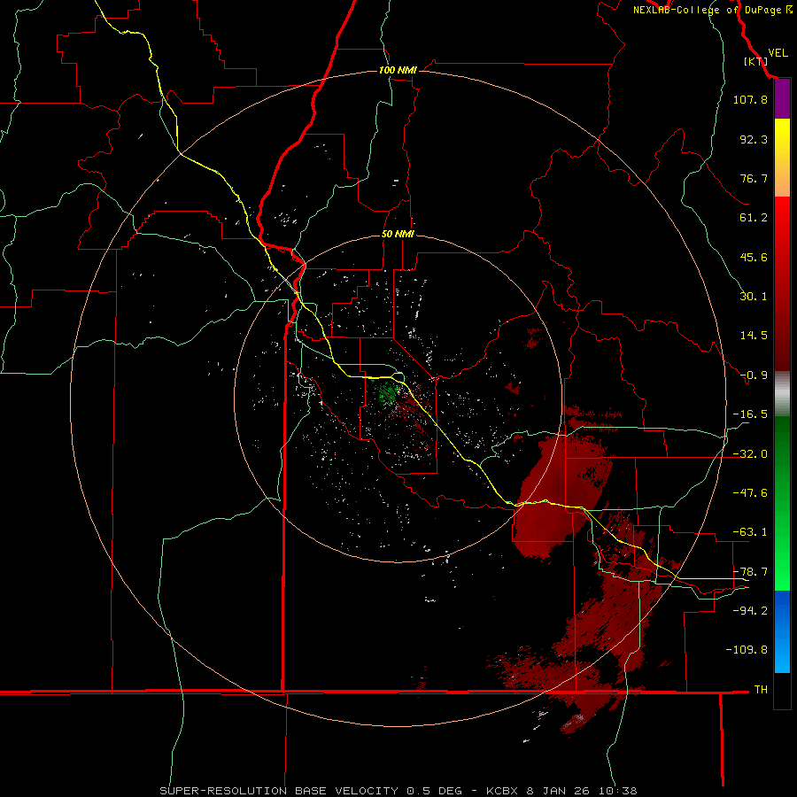The height and width of the screenshot is (797, 797).
Task: Select the -63.1 legend value
Action: [750, 532]
